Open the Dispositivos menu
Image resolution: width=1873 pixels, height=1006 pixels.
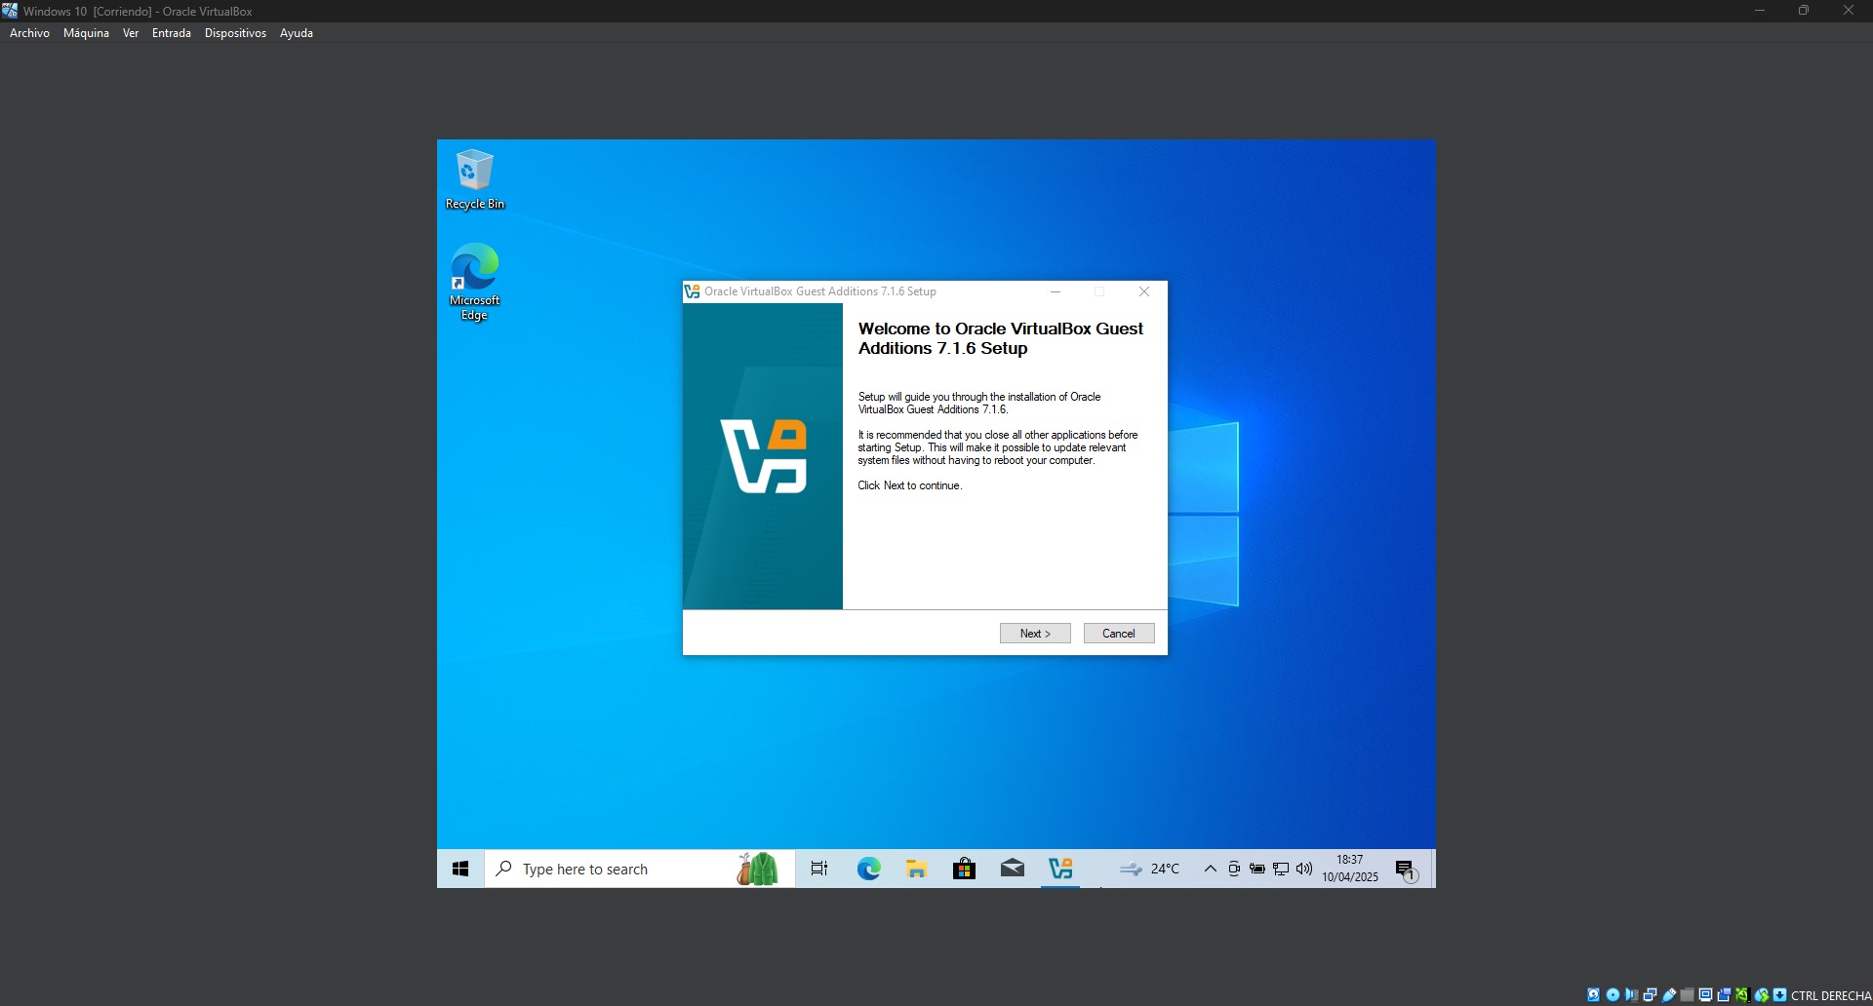click(235, 33)
